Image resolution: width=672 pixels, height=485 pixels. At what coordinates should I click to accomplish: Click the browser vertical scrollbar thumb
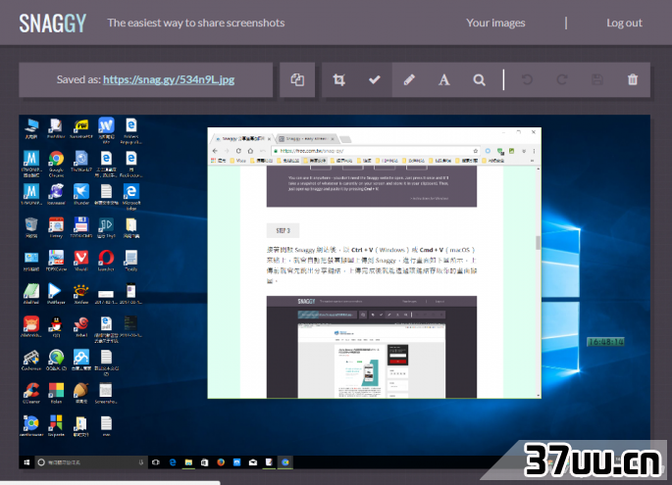538,242
